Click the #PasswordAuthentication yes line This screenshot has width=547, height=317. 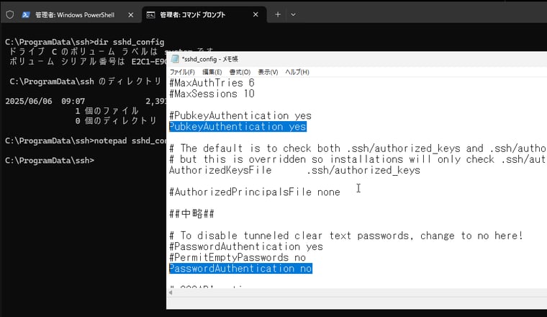(246, 246)
